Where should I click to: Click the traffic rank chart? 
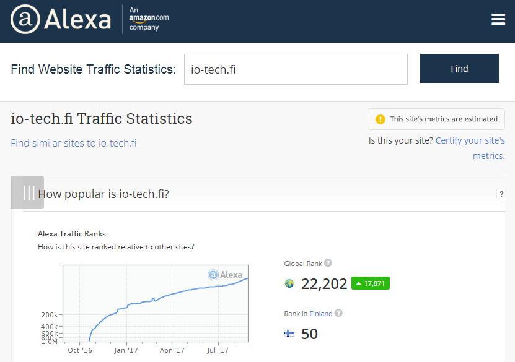click(x=156, y=303)
